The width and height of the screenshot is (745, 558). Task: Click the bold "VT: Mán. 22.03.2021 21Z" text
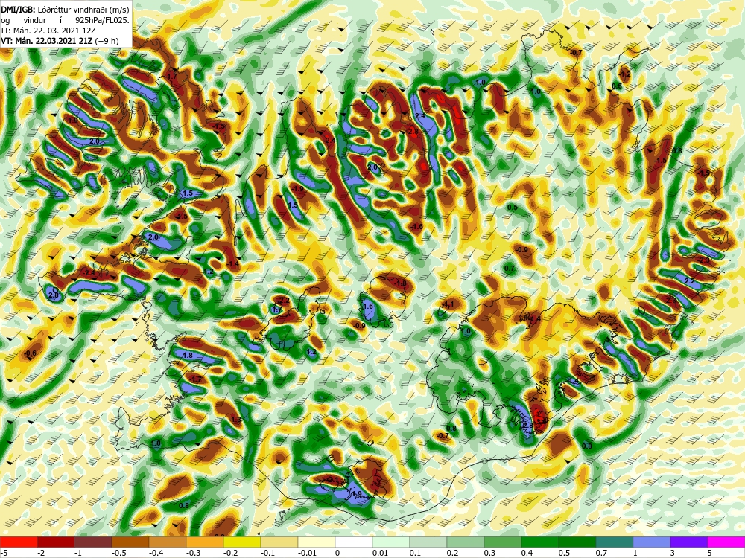point(48,41)
